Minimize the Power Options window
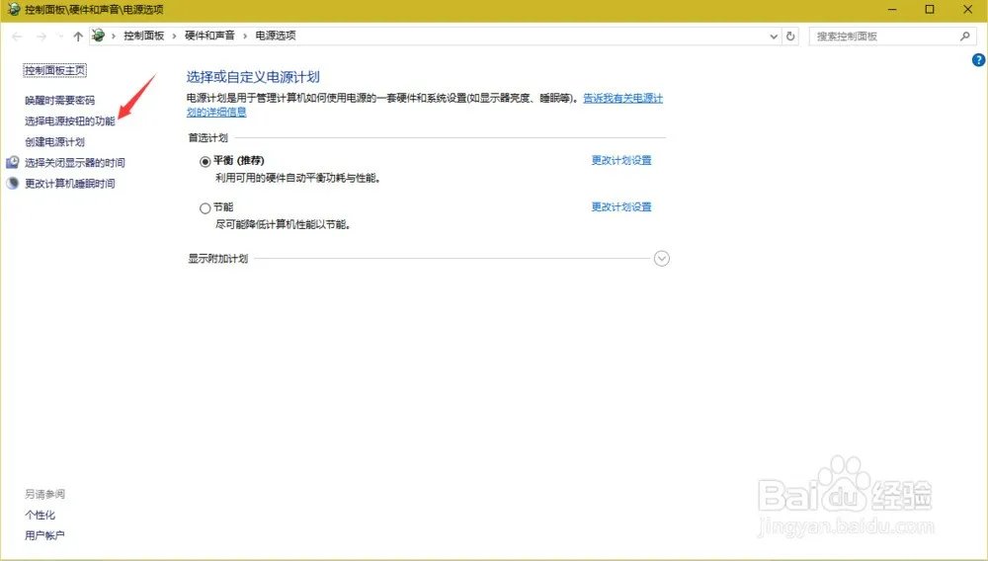This screenshot has height=561, width=988. click(x=892, y=10)
